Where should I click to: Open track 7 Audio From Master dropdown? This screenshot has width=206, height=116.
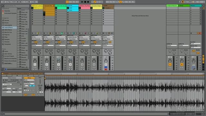[108, 37]
